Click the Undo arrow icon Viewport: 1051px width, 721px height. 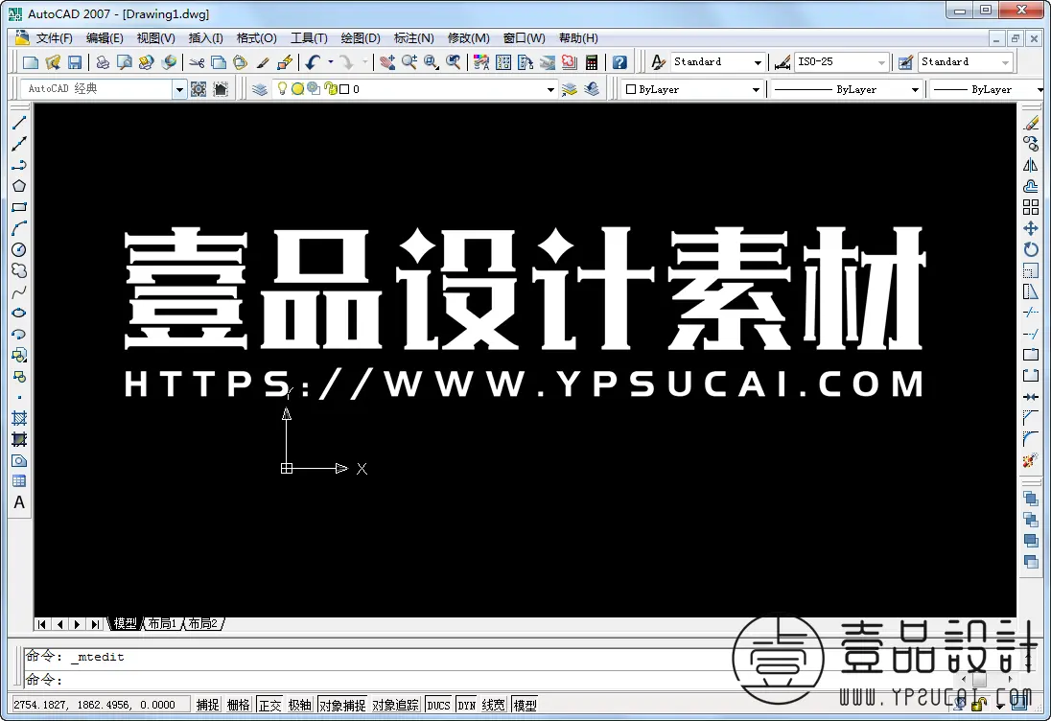(x=313, y=62)
